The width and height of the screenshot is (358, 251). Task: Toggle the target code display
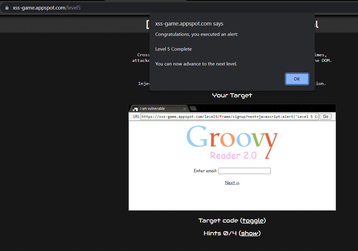253,221
